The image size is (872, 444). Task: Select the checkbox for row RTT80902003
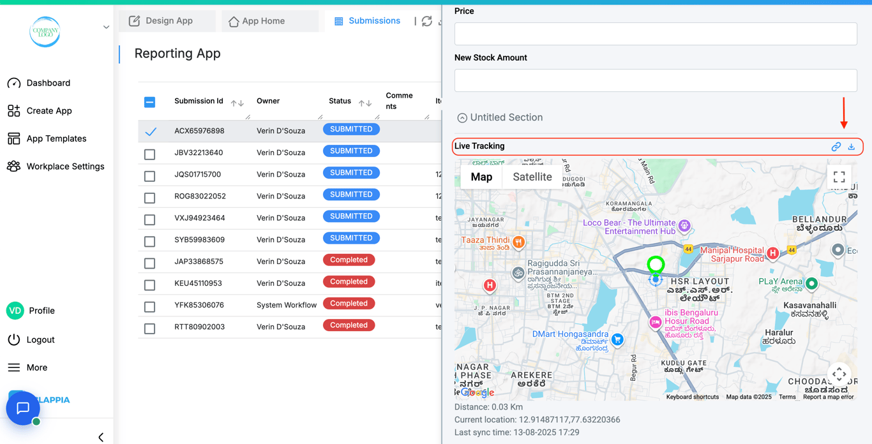point(149,329)
